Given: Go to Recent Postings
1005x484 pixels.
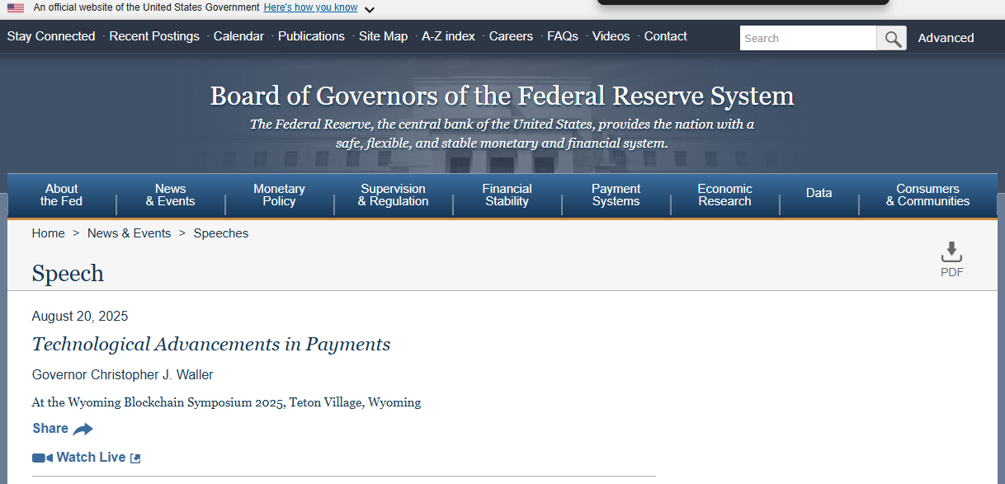Looking at the screenshot, I should pos(154,36).
